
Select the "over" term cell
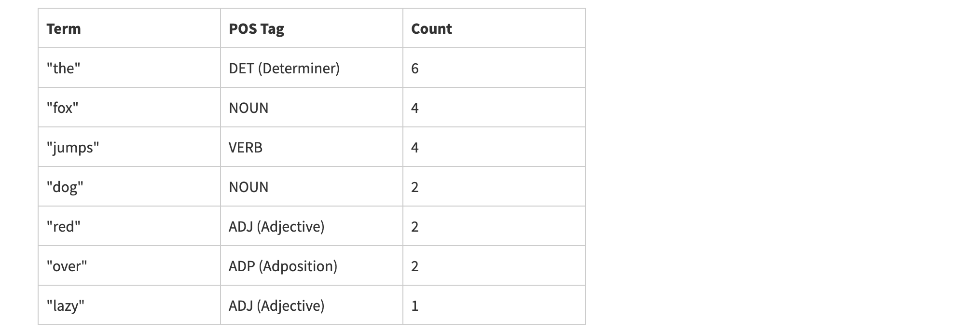pos(67,266)
